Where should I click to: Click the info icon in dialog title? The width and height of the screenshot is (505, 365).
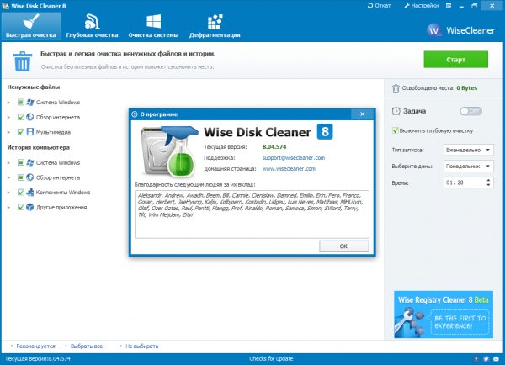point(135,114)
